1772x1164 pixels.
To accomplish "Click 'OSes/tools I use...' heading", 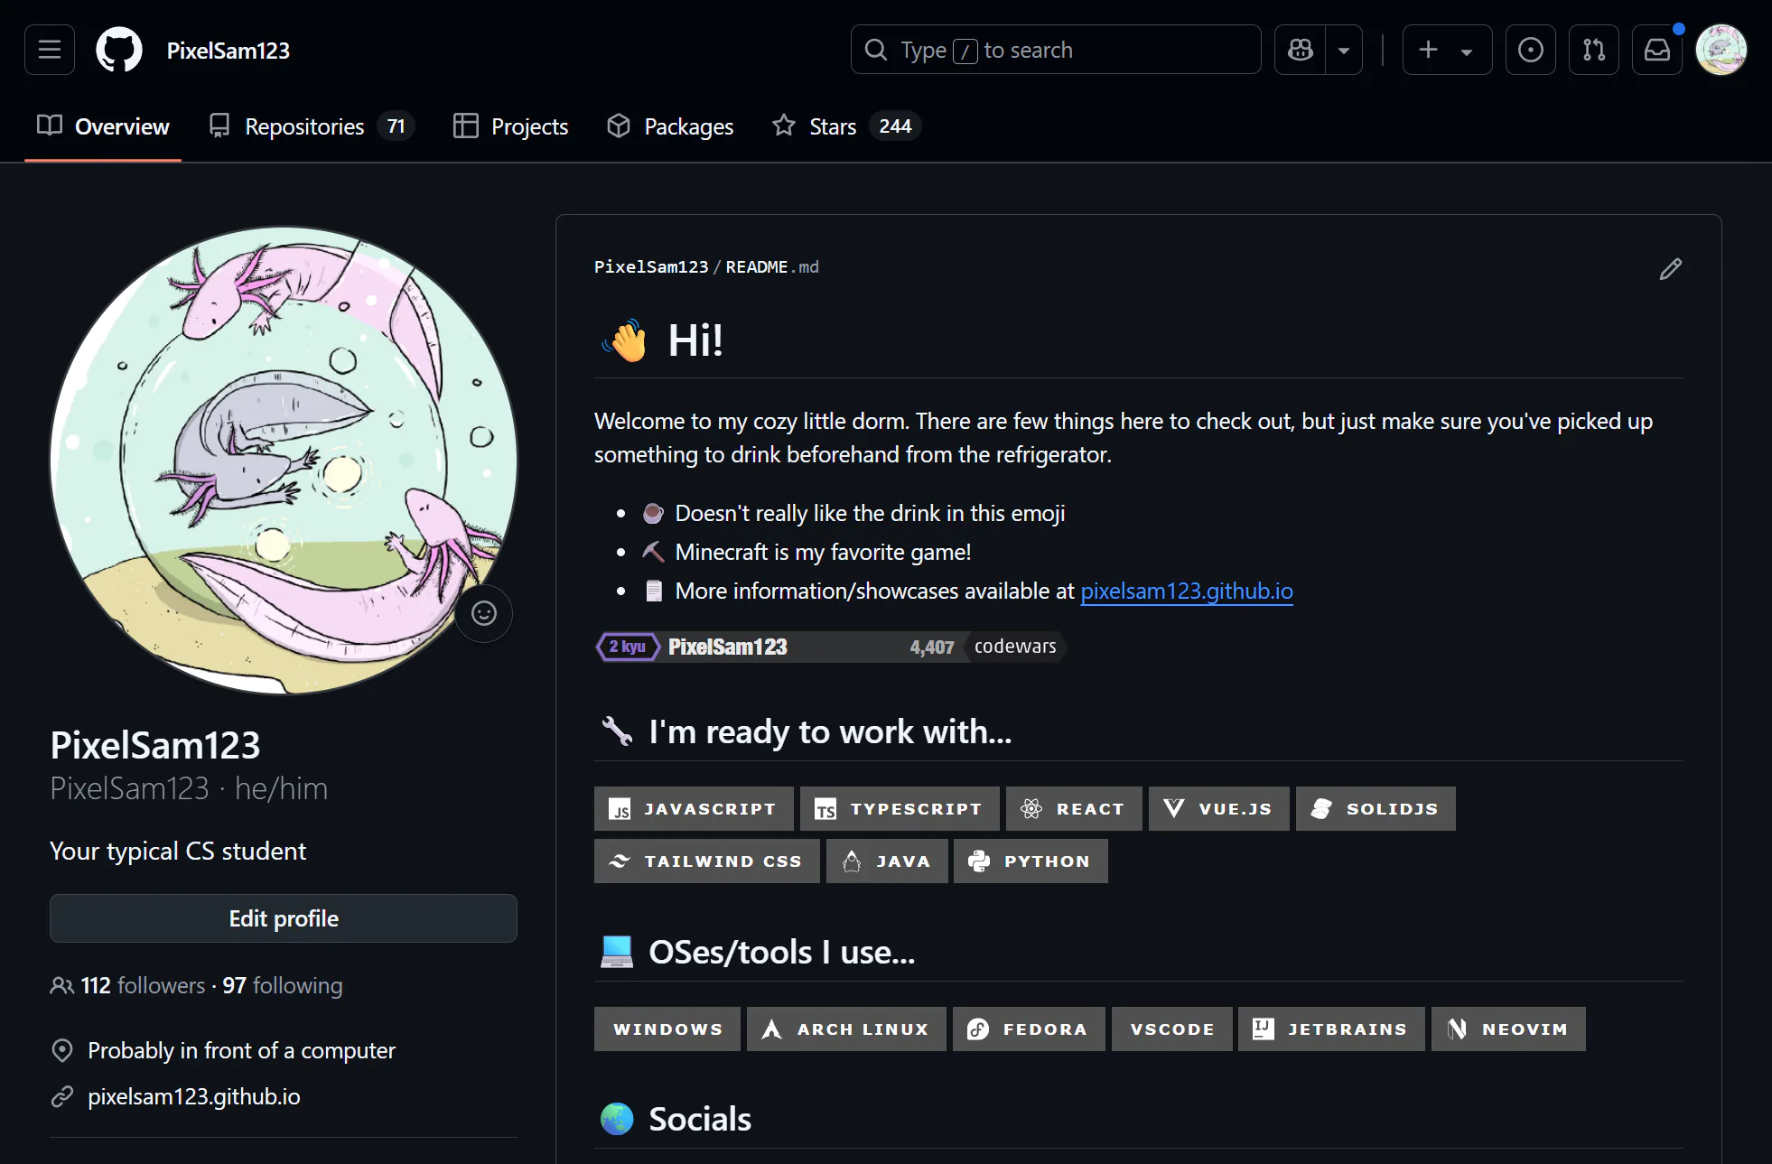I will [x=782, y=952].
